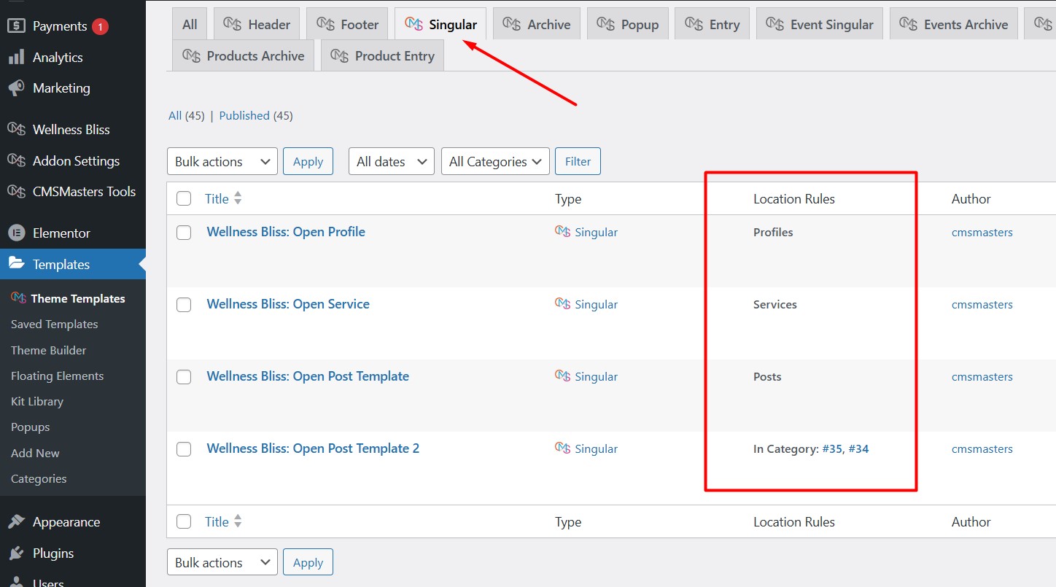Click Add New in Templates submenu
1056x587 pixels.
point(35,453)
